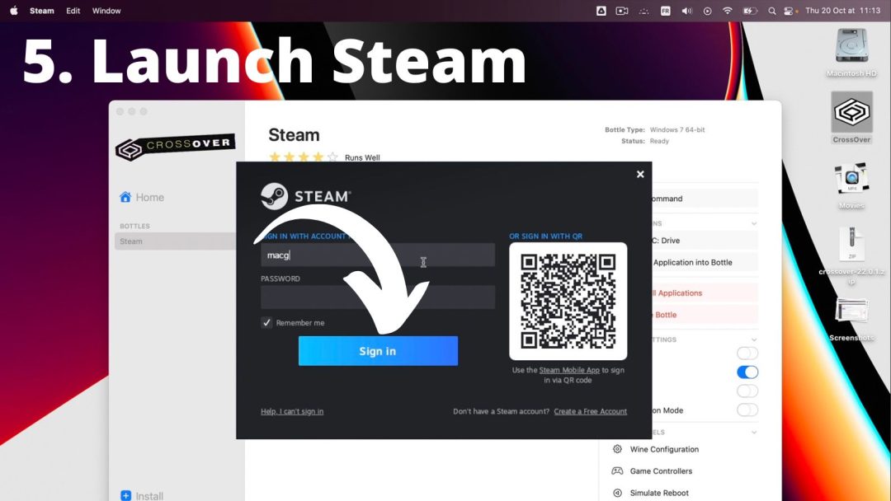Click the Wine Configuration gear icon
The image size is (891, 501).
coord(617,449)
